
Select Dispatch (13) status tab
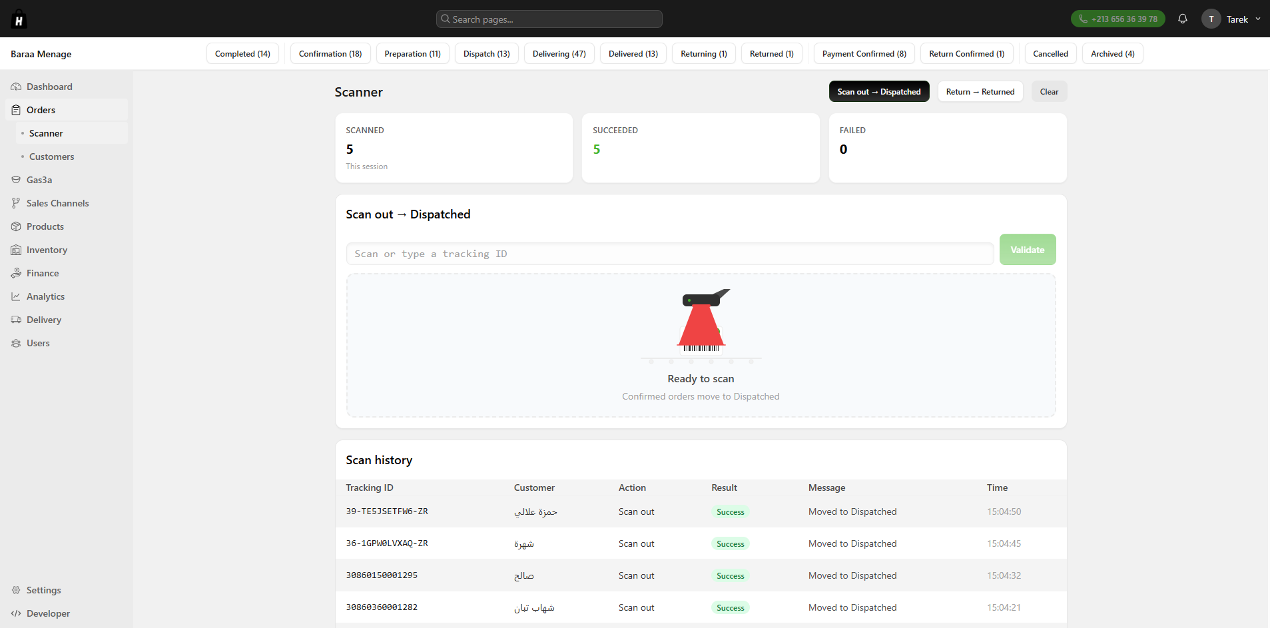pyautogui.click(x=487, y=53)
